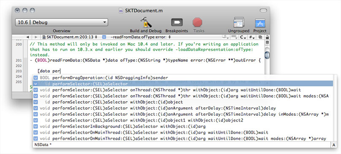Go forward with the right history arrow
The image size is (341, 154).
(x=36, y=37)
